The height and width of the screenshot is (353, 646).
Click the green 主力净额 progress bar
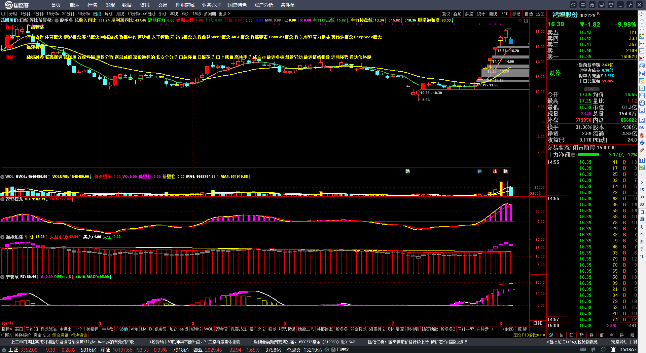coord(588,155)
